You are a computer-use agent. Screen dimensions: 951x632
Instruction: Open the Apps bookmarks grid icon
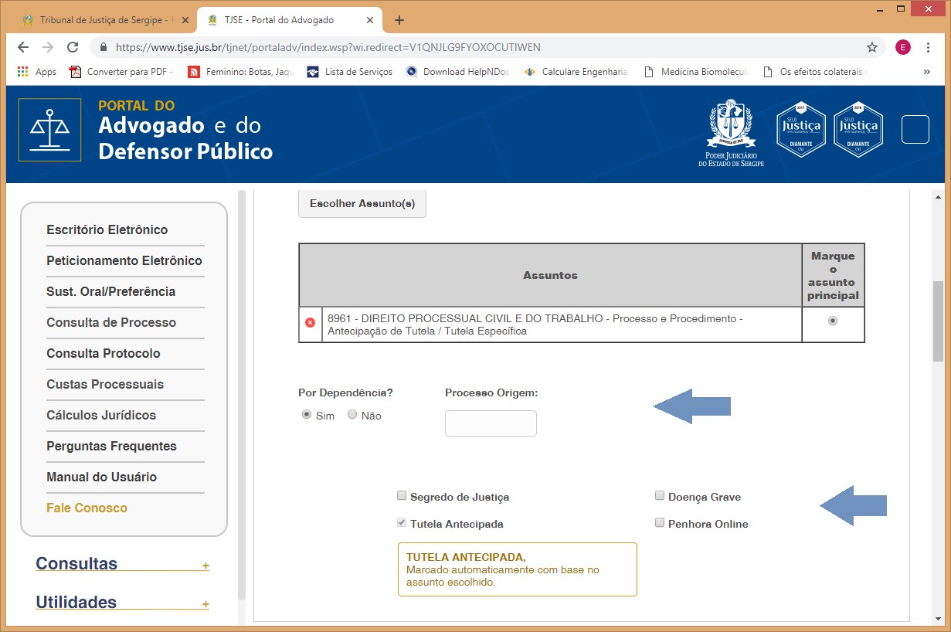coord(23,72)
